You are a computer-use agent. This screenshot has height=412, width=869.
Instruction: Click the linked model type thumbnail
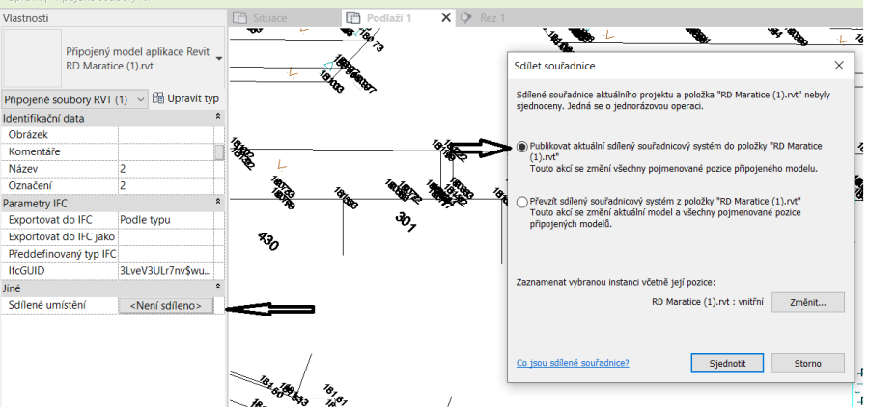[32, 58]
